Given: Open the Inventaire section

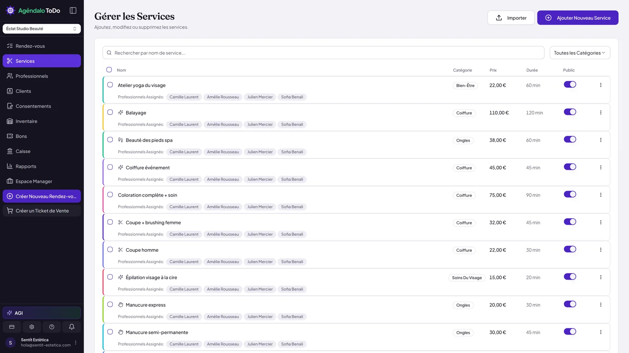Looking at the screenshot, I should (42, 121).
